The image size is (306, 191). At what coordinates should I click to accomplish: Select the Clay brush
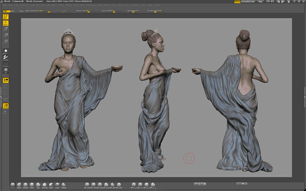(x=38, y=185)
